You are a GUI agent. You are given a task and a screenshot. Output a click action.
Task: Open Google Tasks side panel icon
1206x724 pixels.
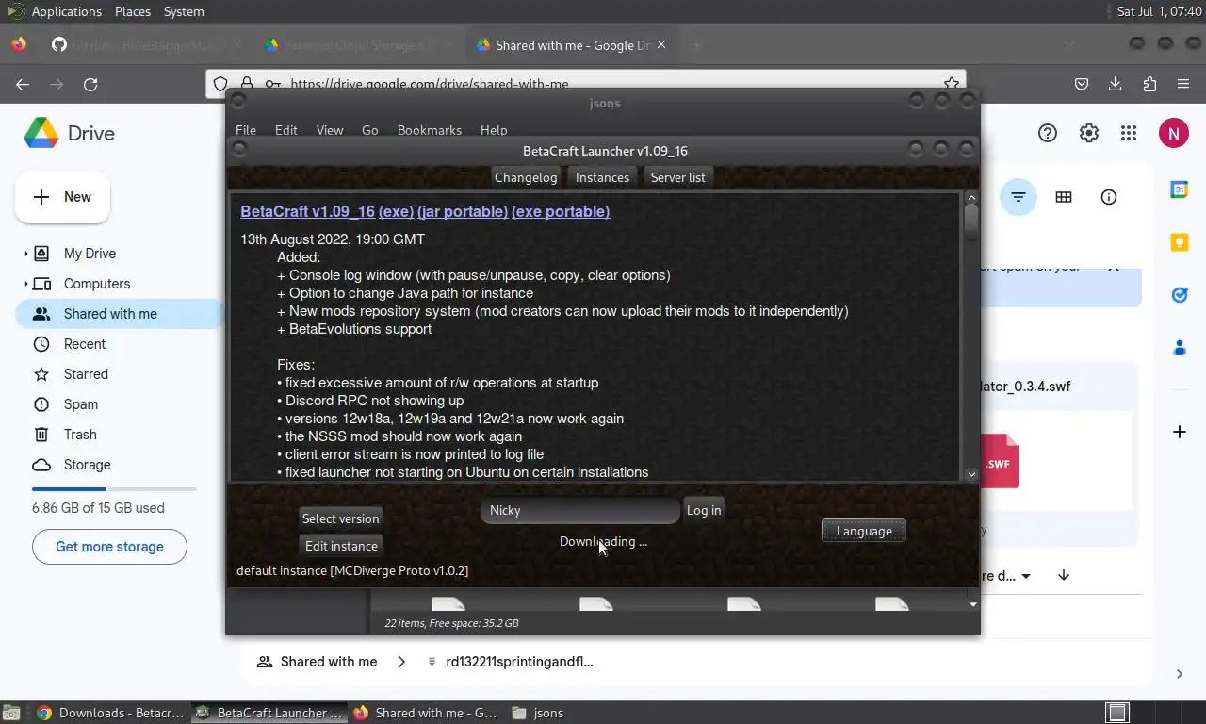pos(1180,295)
